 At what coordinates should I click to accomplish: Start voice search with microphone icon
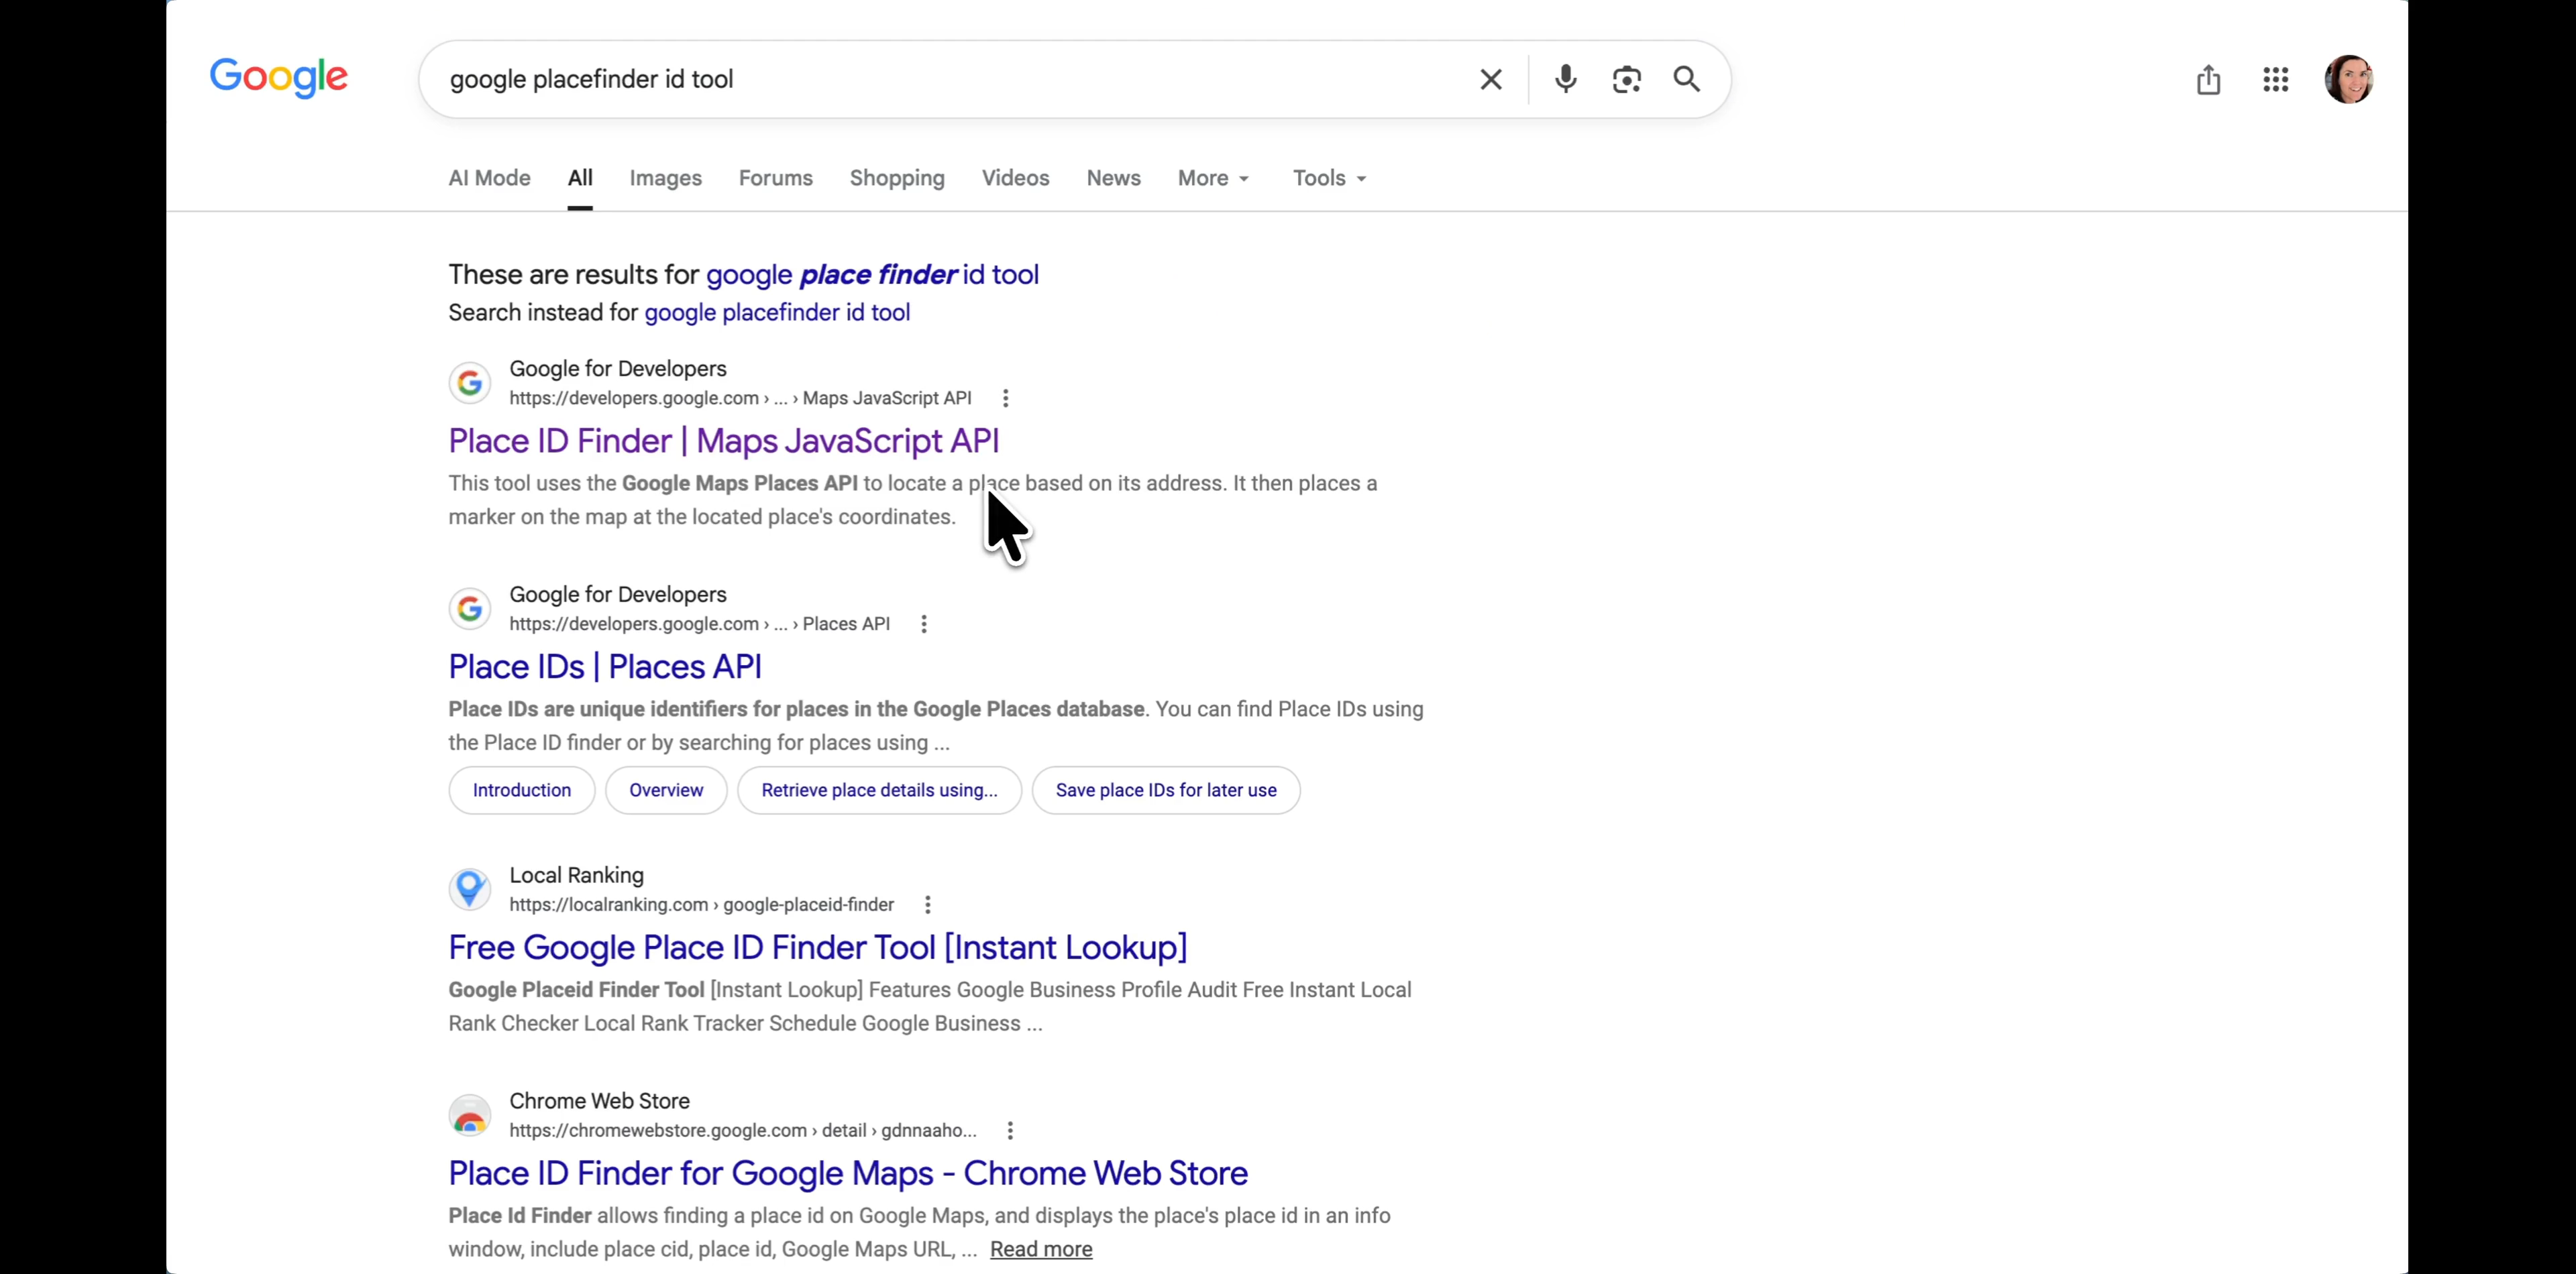[x=1565, y=79]
